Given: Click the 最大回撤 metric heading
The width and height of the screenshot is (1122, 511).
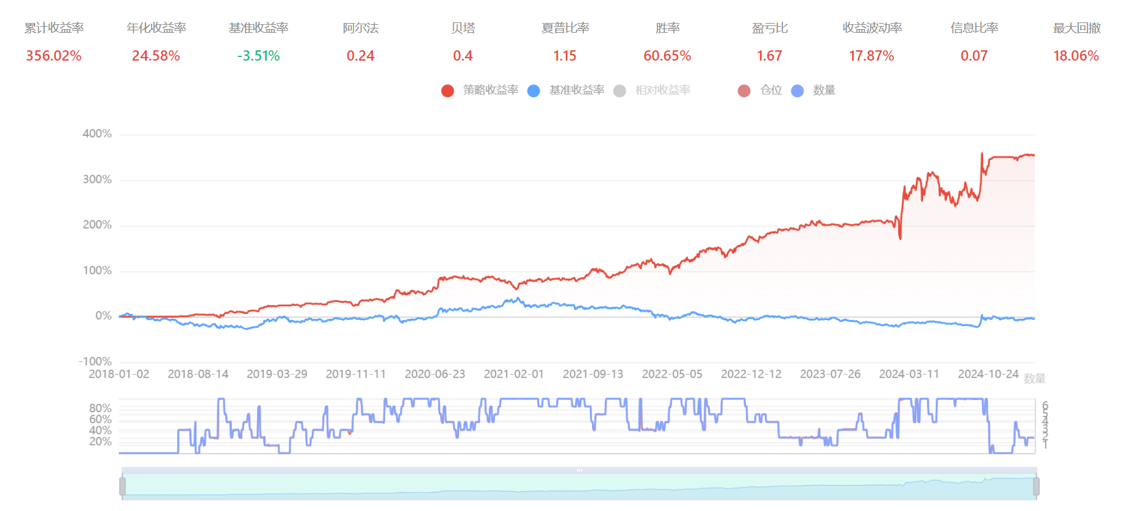Looking at the screenshot, I should click(1076, 28).
